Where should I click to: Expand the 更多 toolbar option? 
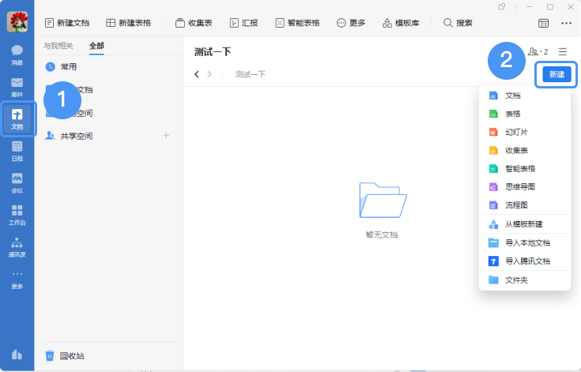click(350, 23)
